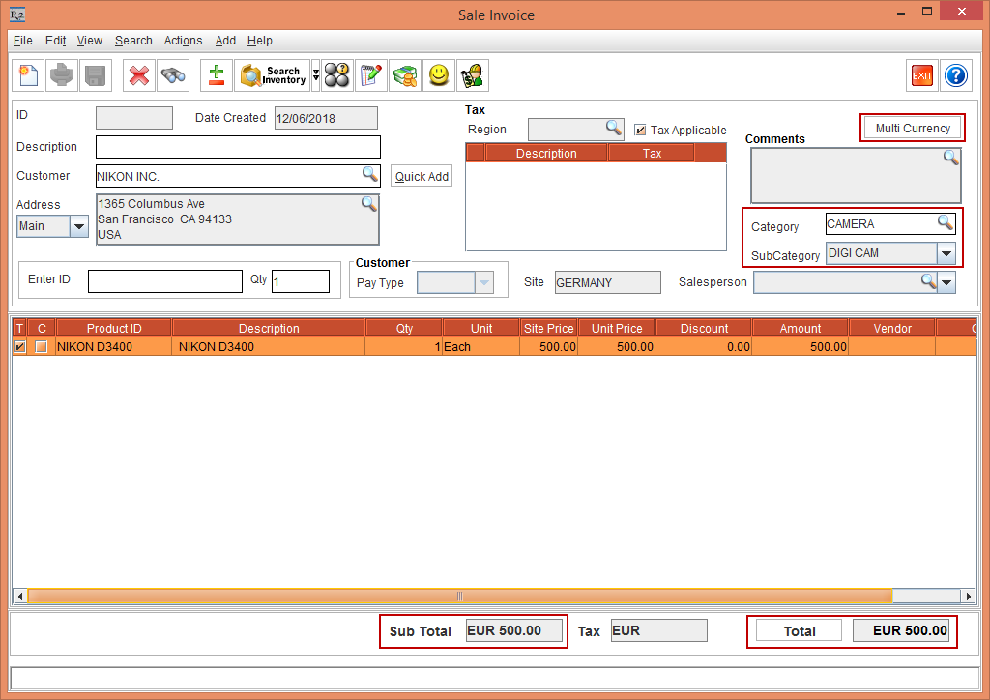Click the Total button
Screen dimensions: 990x700
click(x=800, y=630)
